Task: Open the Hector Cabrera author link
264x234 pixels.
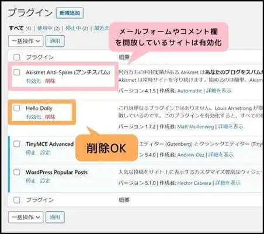Action: 194,183
